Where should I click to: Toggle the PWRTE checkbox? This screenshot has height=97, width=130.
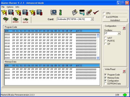point(105,41)
